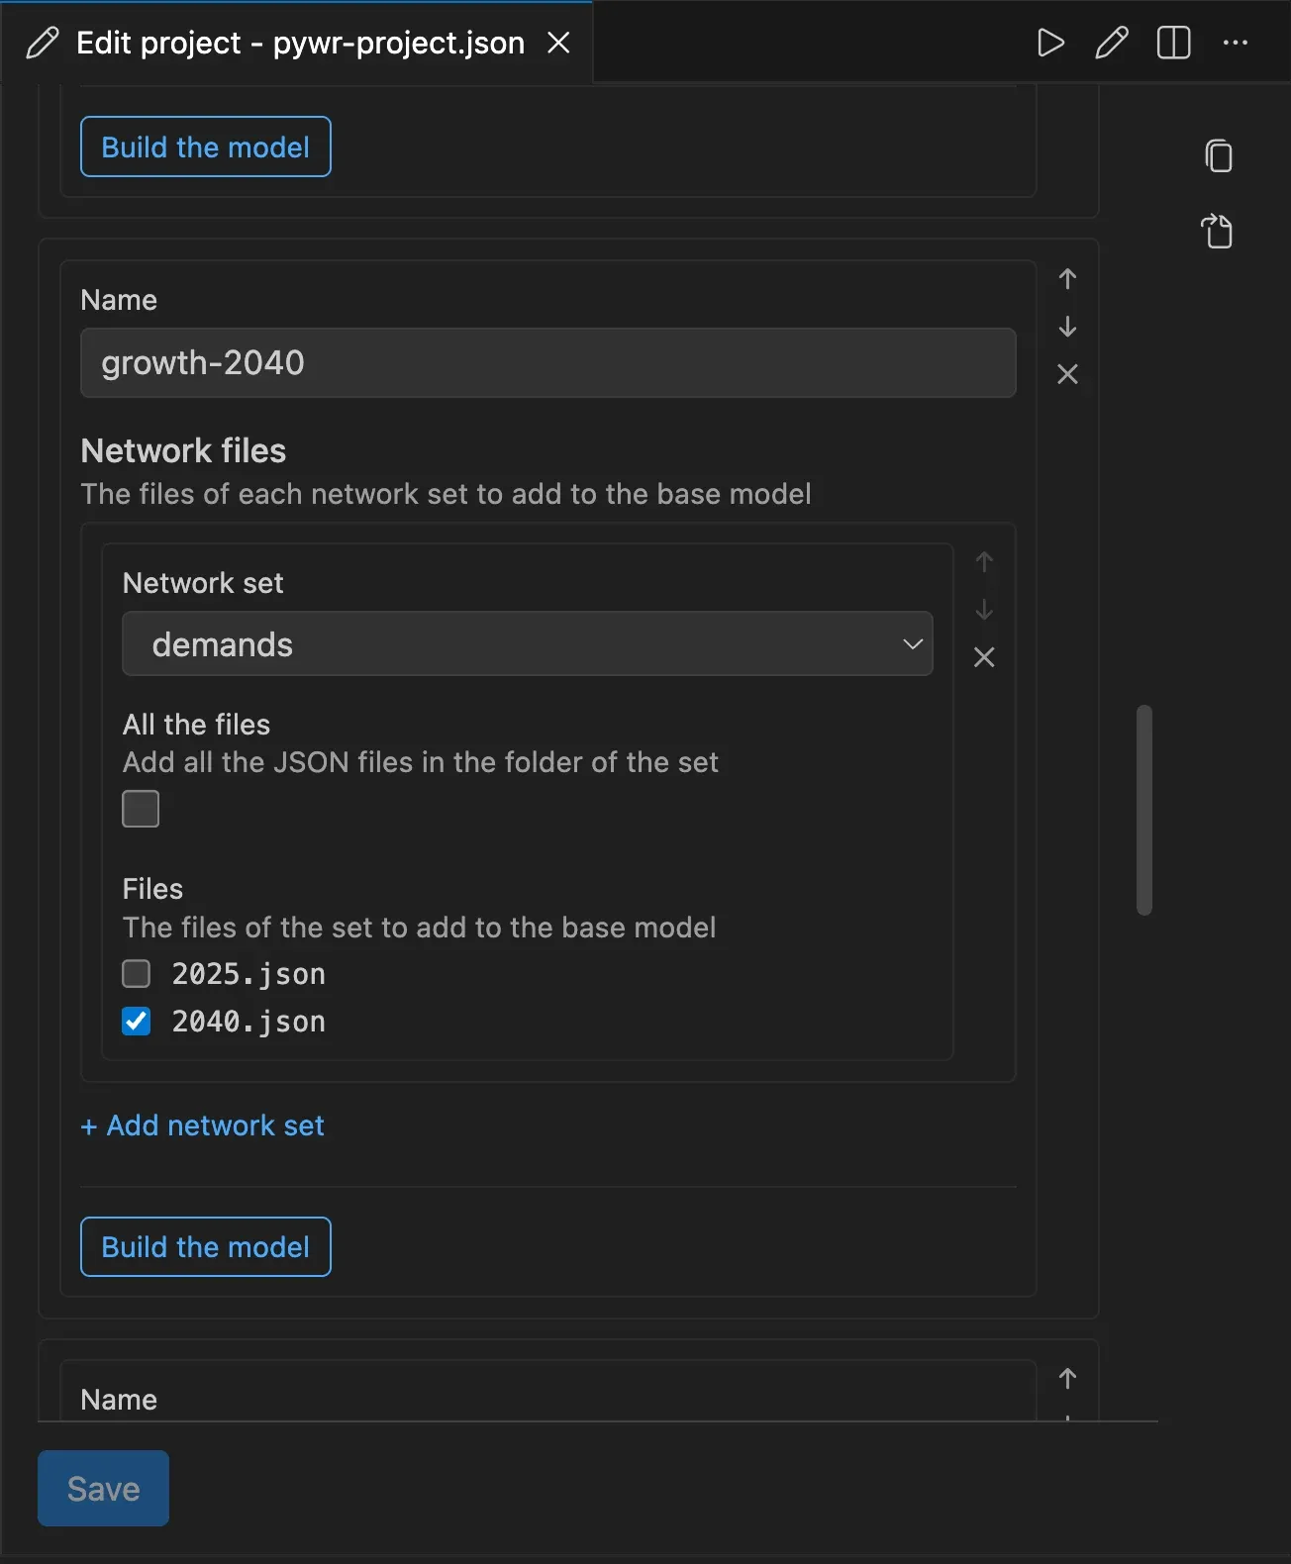This screenshot has height=1564, width=1291.
Task: Toggle the split editor icon
Action: [x=1174, y=43]
